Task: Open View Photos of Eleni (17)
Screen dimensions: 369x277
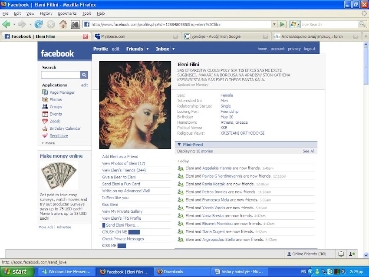Action: click(124, 163)
